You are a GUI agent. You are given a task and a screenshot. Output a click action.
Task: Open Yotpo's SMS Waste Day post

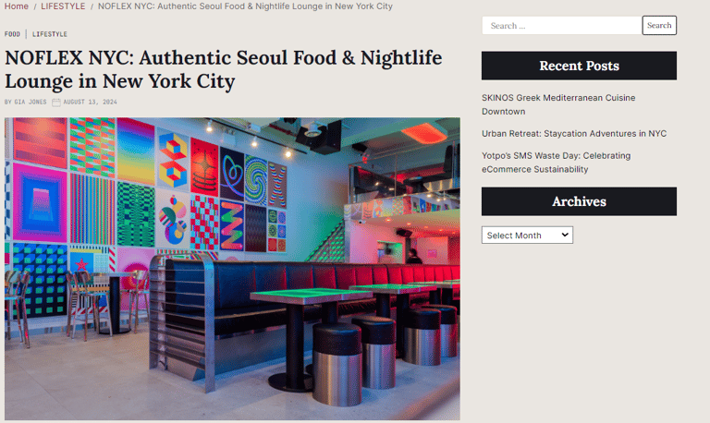(x=556, y=163)
